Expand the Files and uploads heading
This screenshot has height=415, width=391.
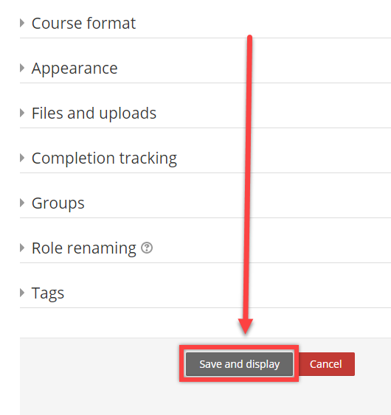(94, 114)
